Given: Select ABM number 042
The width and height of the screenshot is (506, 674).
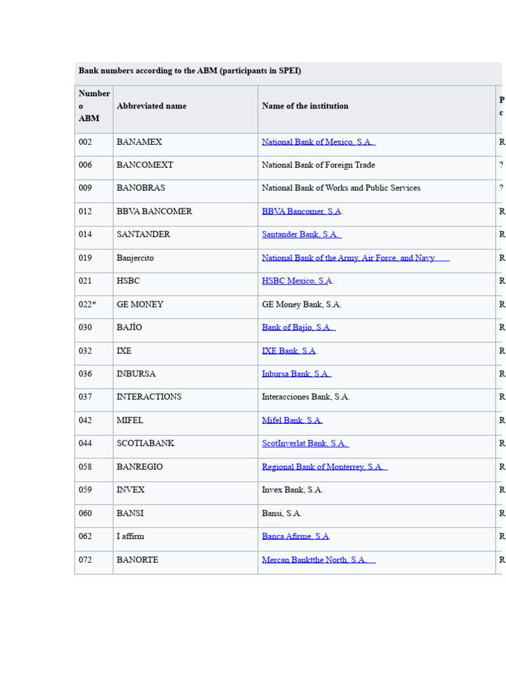Looking at the screenshot, I should click(85, 421).
